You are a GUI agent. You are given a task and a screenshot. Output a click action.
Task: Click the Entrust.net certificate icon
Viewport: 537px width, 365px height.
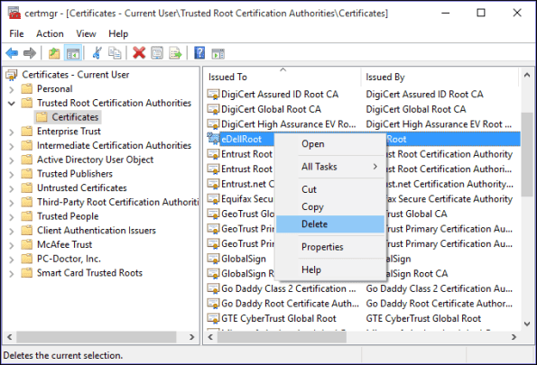coord(213,184)
